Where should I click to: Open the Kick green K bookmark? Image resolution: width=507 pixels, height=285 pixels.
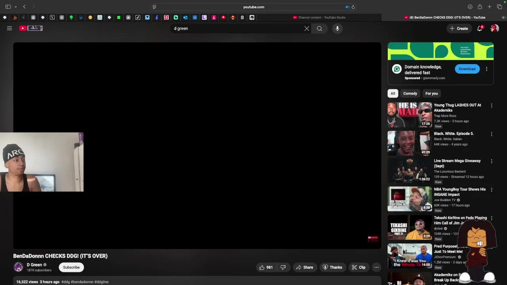(119, 17)
